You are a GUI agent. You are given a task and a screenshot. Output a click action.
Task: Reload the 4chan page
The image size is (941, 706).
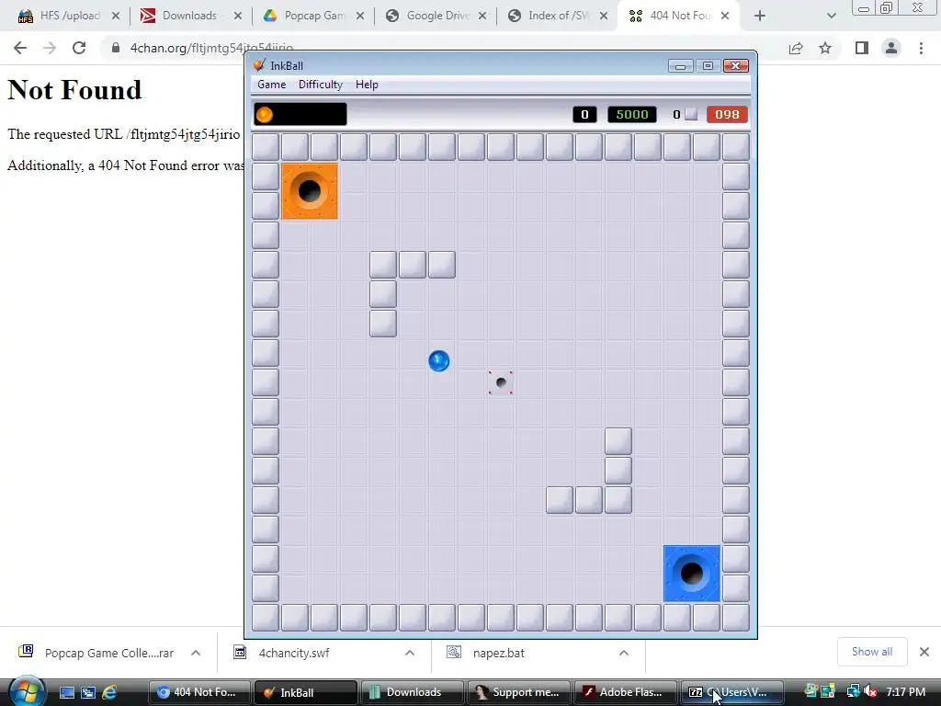tap(79, 48)
